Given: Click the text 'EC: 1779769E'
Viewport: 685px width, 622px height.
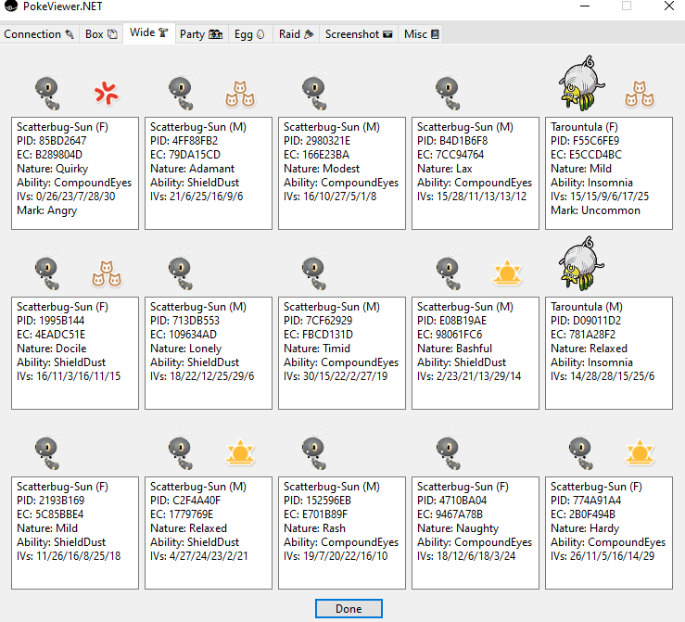Looking at the screenshot, I should click(182, 514).
